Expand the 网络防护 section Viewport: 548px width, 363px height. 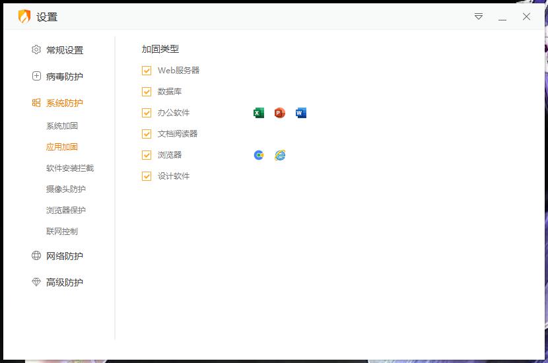(x=65, y=255)
